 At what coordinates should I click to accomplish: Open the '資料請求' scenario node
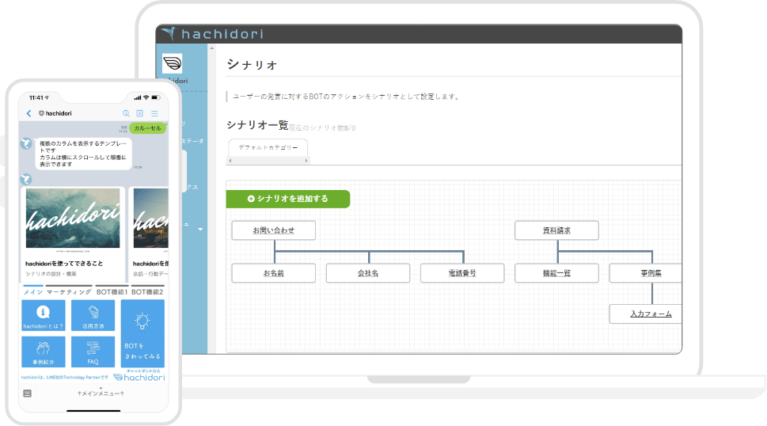pos(556,230)
